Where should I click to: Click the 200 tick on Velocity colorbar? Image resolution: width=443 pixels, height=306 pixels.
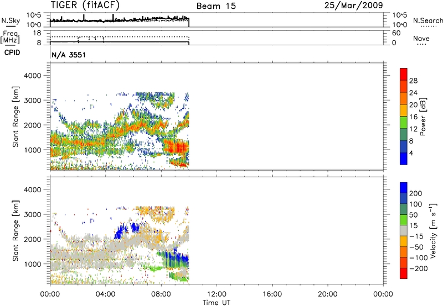pos(416,193)
